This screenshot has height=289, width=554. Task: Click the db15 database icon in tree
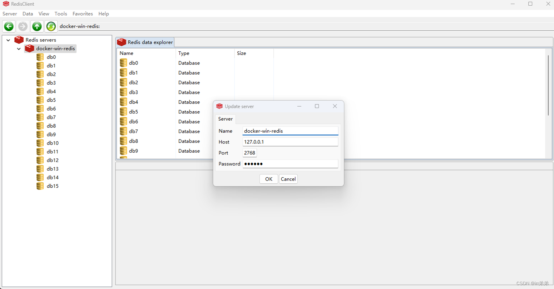click(x=40, y=186)
